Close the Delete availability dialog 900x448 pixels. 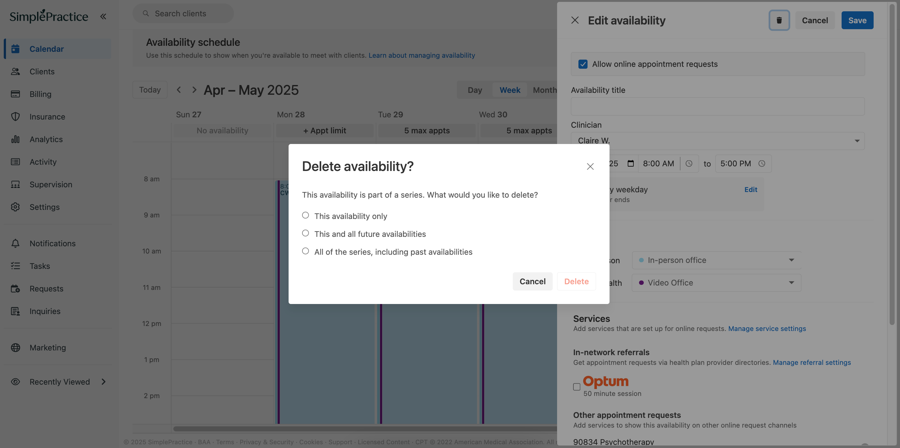click(590, 166)
